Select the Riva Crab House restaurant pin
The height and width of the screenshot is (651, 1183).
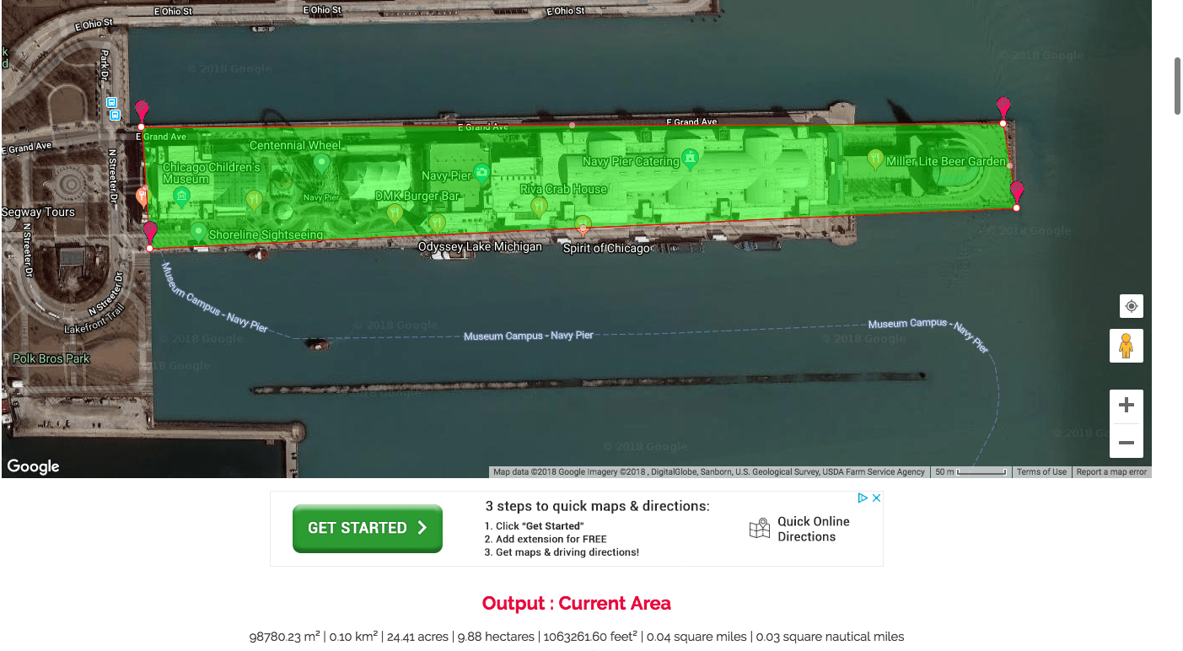(539, 205)
